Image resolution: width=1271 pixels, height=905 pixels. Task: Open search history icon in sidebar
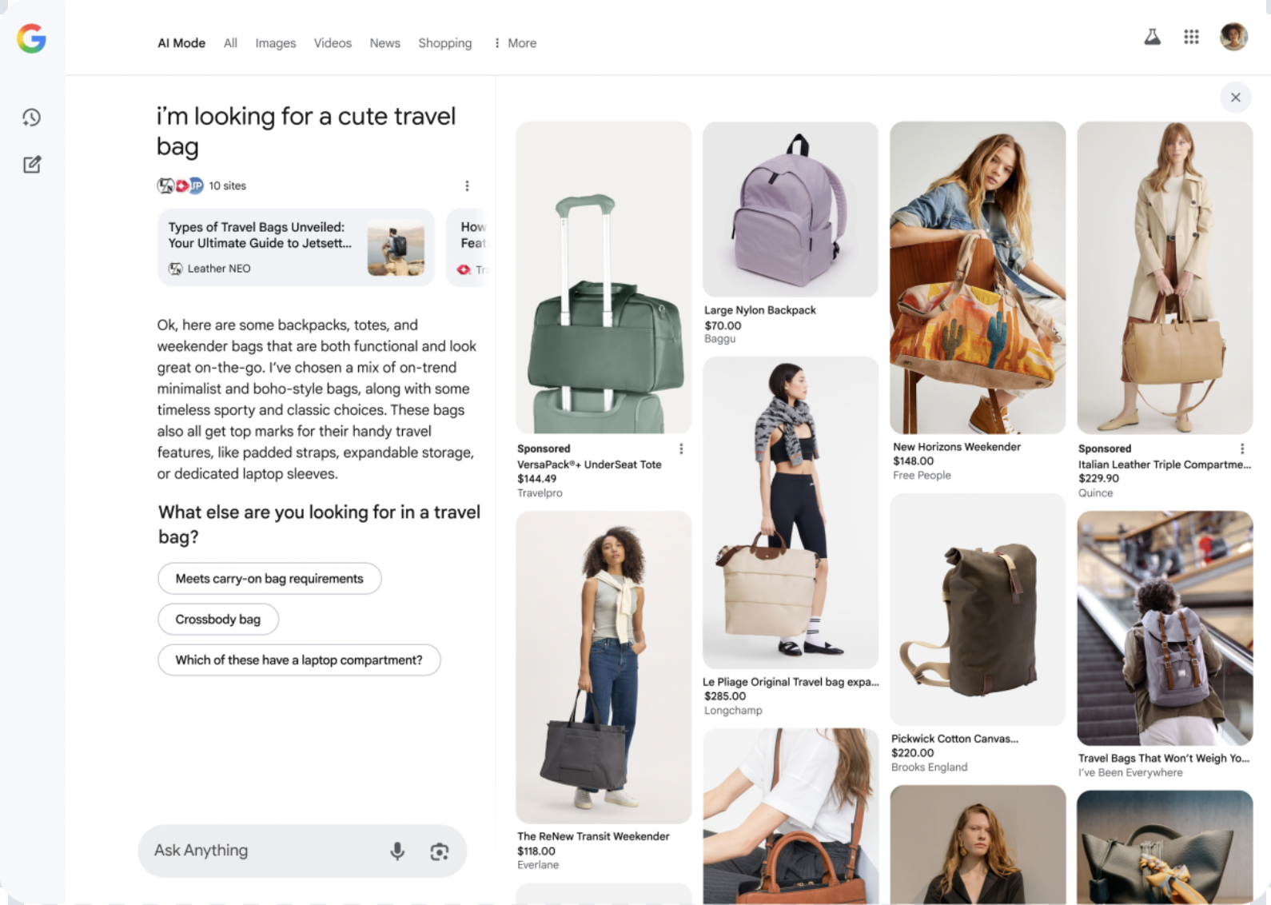(x=31, y=118)
